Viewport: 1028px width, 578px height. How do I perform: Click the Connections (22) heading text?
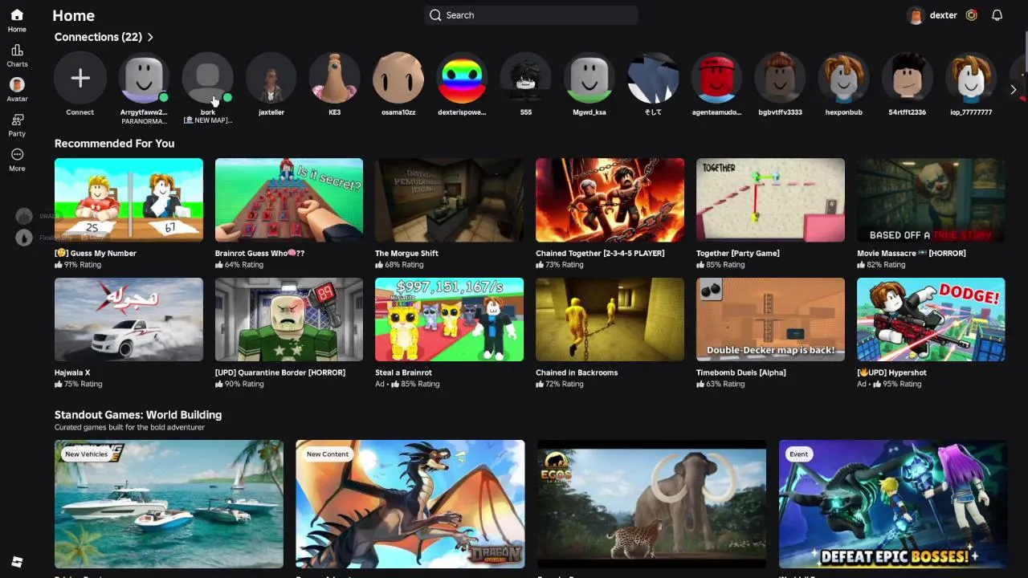coord(98,37)
